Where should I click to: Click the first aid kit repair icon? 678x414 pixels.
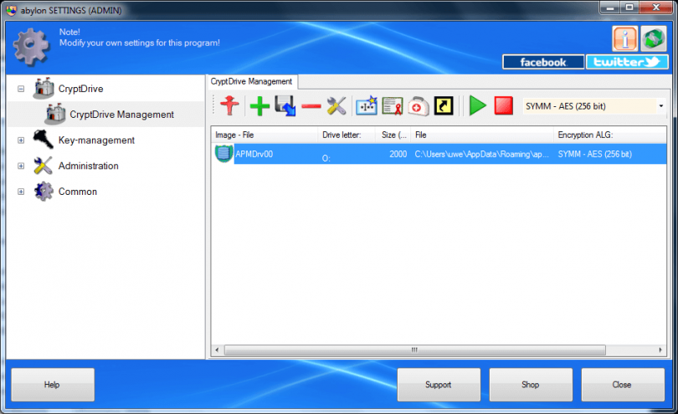[x=419, y=106]
